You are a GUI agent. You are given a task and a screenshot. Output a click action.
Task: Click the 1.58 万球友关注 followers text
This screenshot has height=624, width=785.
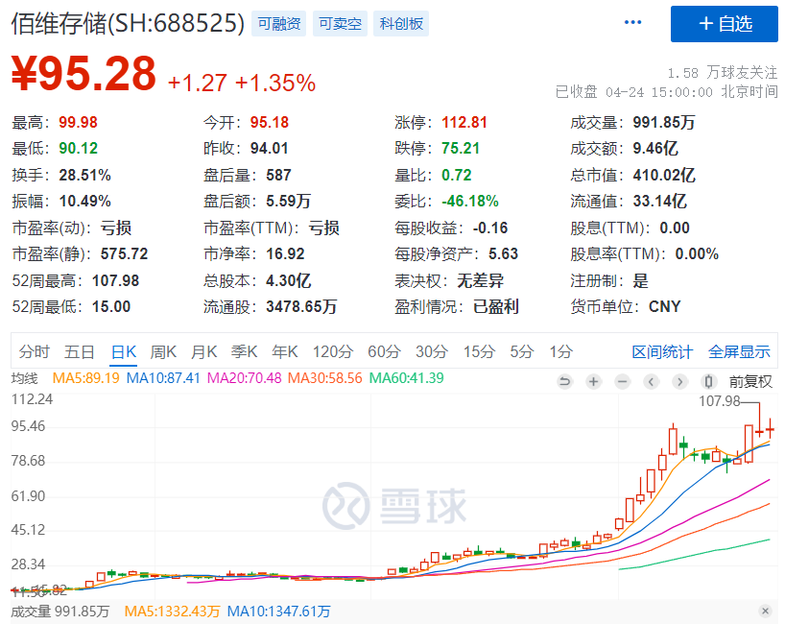pos(723,73)
